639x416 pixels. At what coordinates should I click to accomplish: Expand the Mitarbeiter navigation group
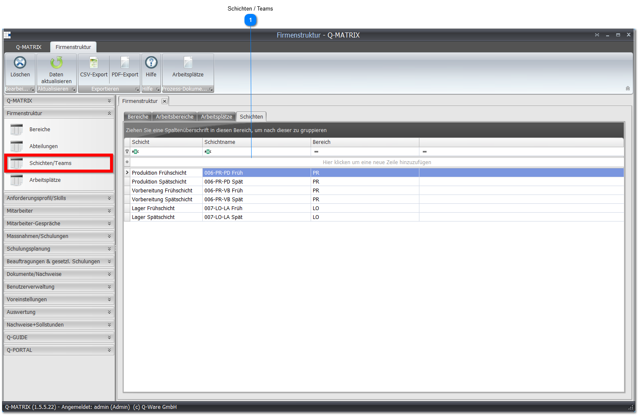[x=59, y=211]
